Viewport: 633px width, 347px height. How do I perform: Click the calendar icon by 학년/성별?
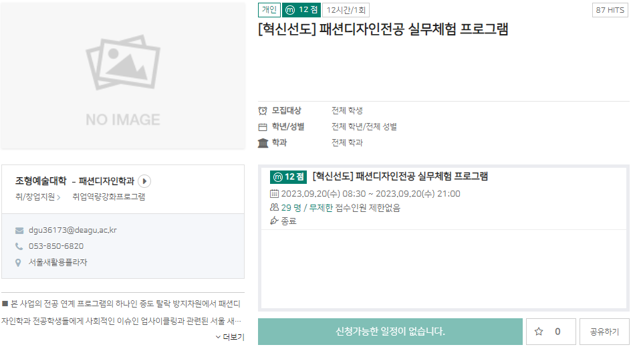pos(263,127)
